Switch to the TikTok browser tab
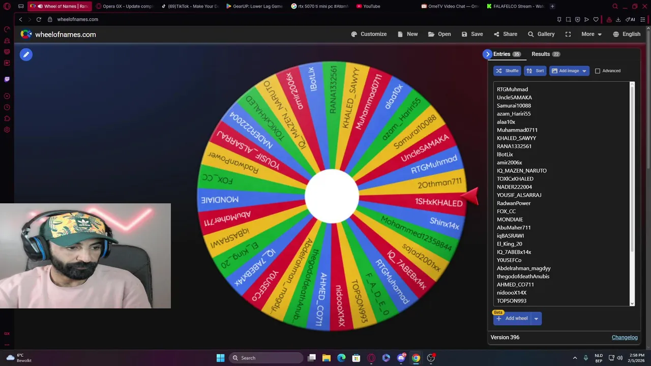The height and width of the screenshot is (366, 651). [x=190, y=6]
